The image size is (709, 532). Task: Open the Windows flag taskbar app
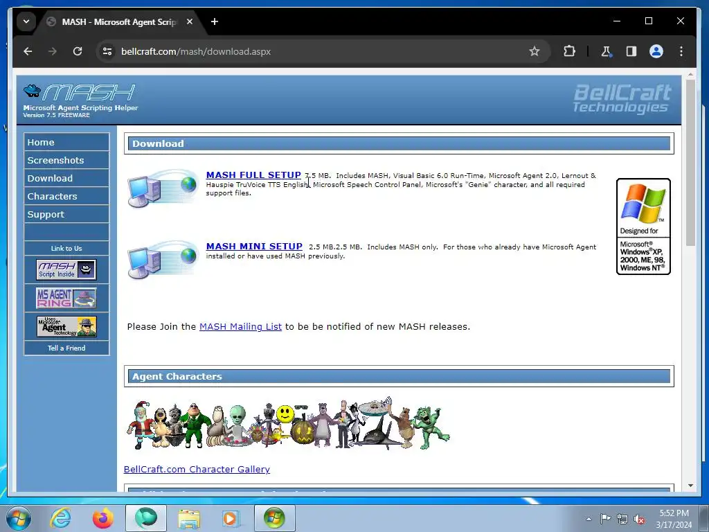274,518
